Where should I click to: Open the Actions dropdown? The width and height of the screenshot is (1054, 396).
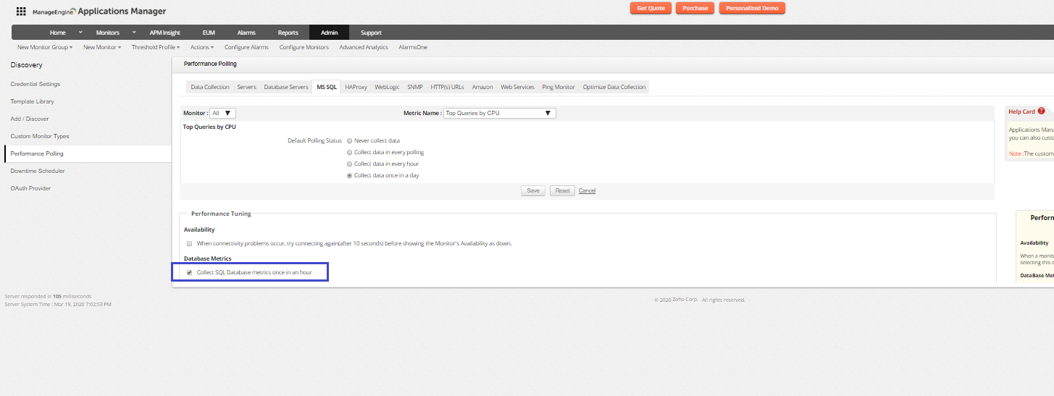point(202,47)
